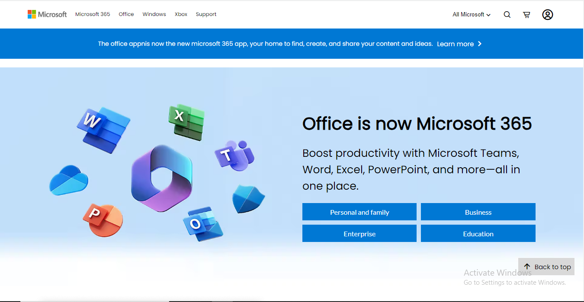Screen dimensions: 584x302
Task: Open the shopping cart icon
Action: click(526, 15)
